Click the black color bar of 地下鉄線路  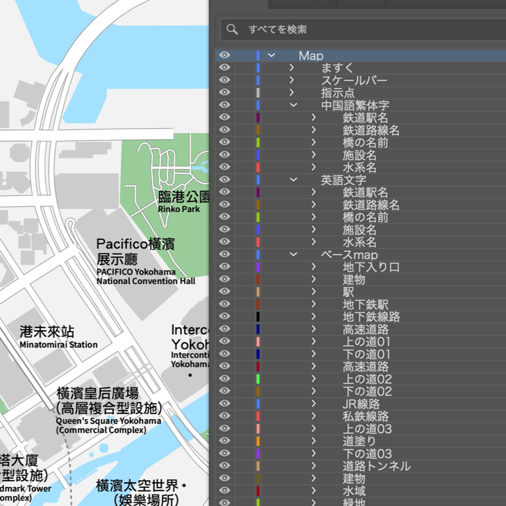258,317
